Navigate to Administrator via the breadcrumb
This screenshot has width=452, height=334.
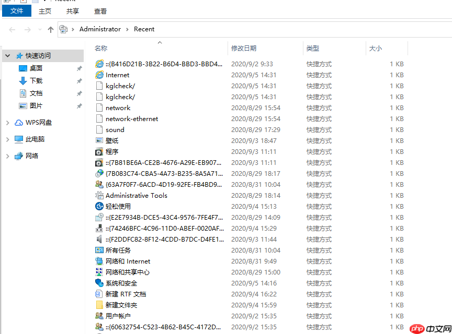point(100,29)
